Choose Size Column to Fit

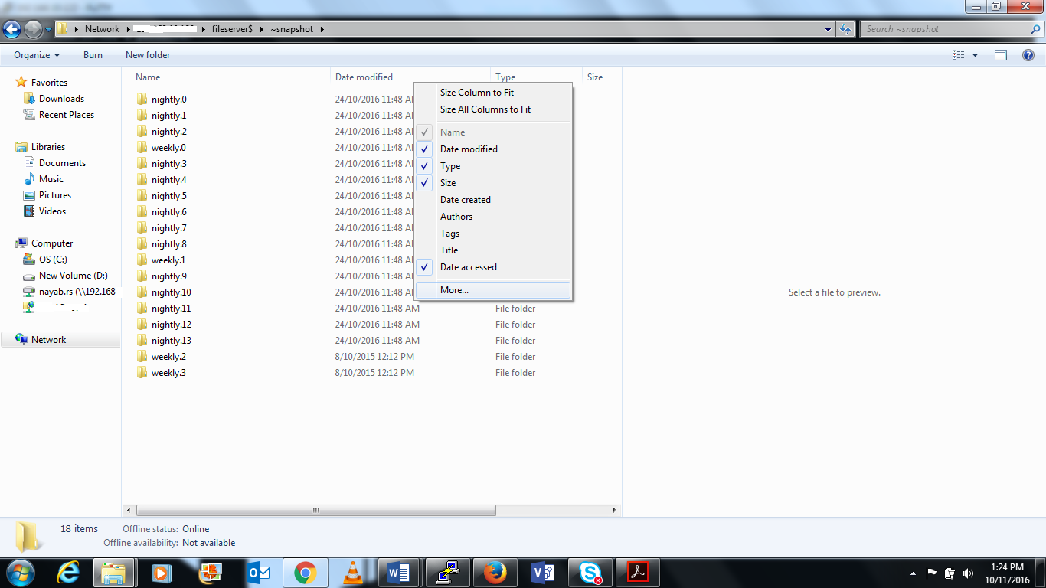[493, 93]
